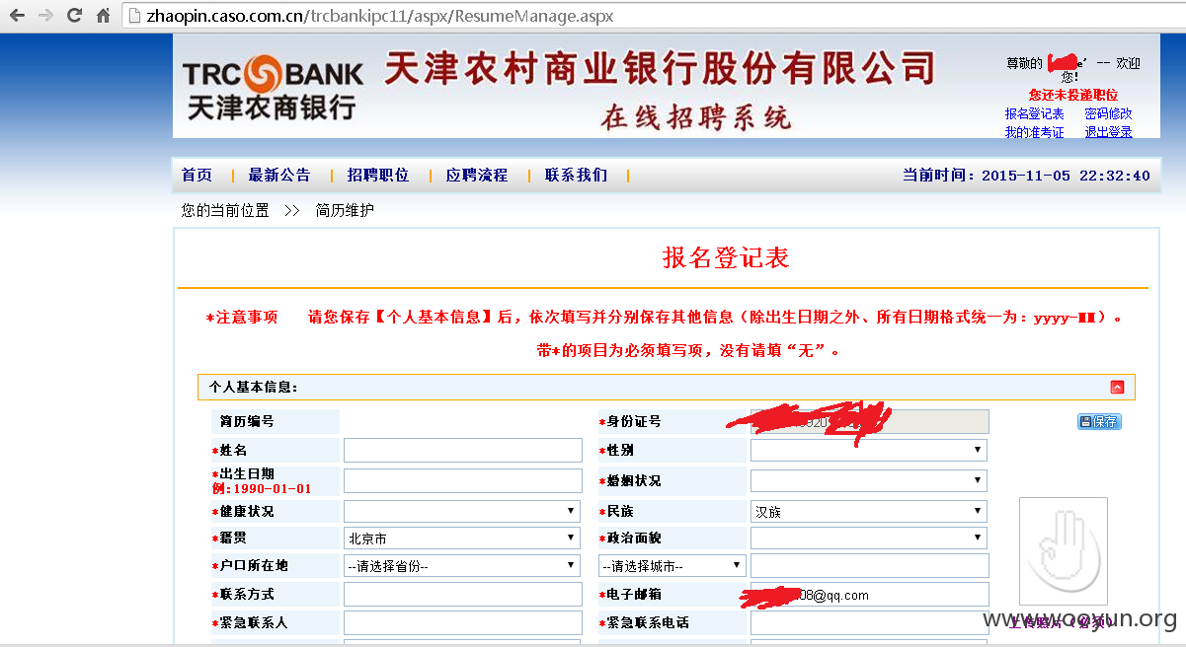Open the 招聘职位 menu item

[x=378, y=176]
